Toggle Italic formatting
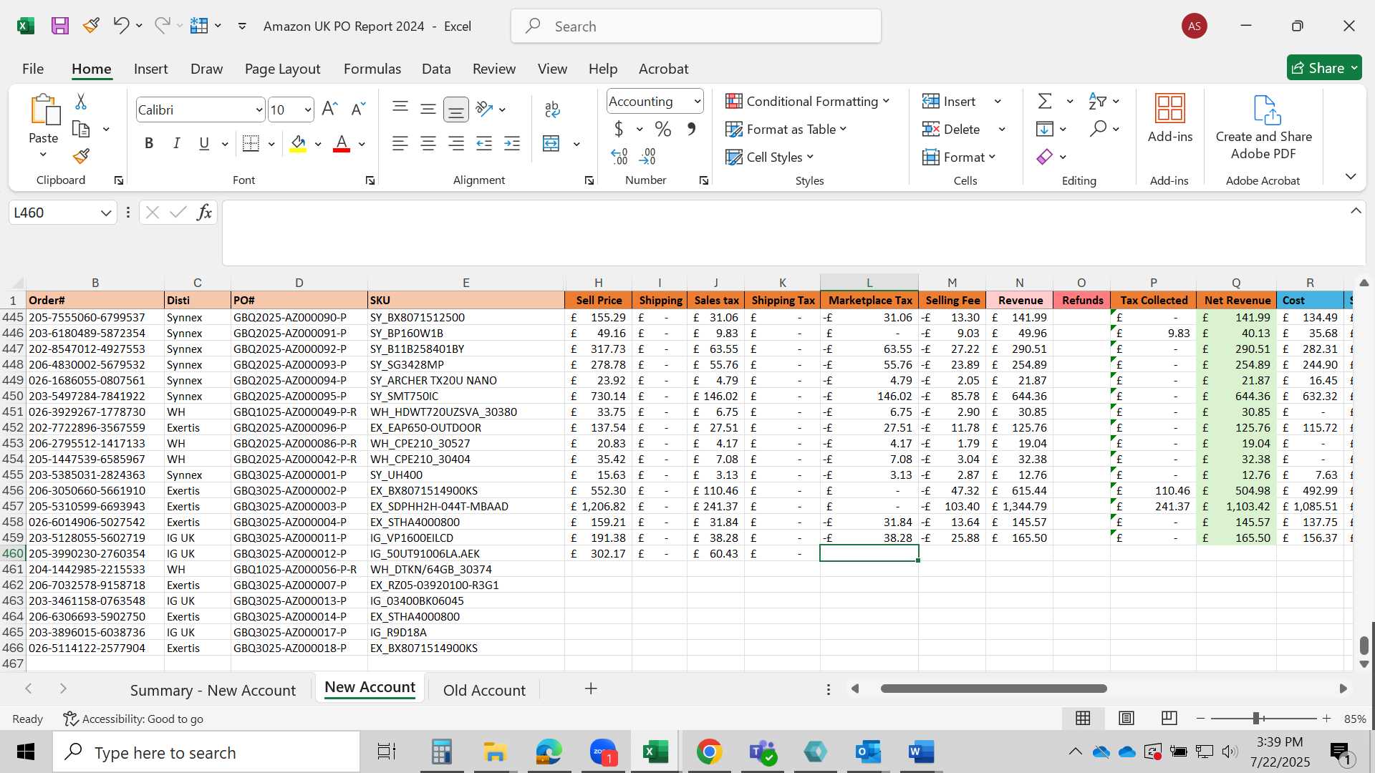Viewport: 1375px width, 773px height. pyautogui.click(x=176, y=144)
